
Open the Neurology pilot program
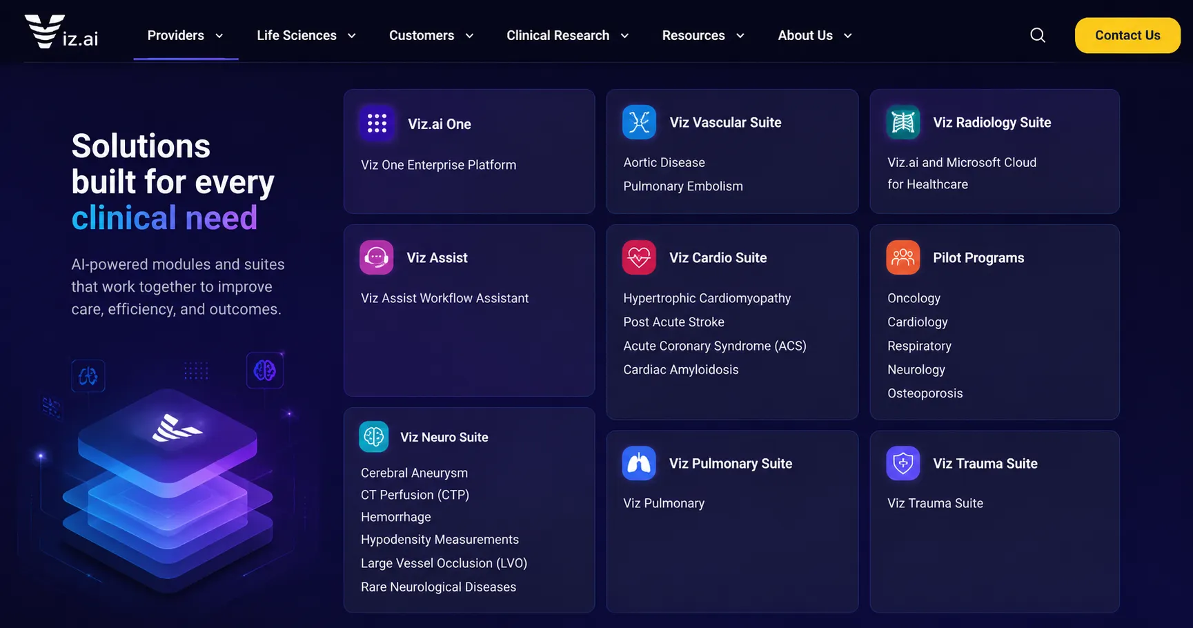916,370
